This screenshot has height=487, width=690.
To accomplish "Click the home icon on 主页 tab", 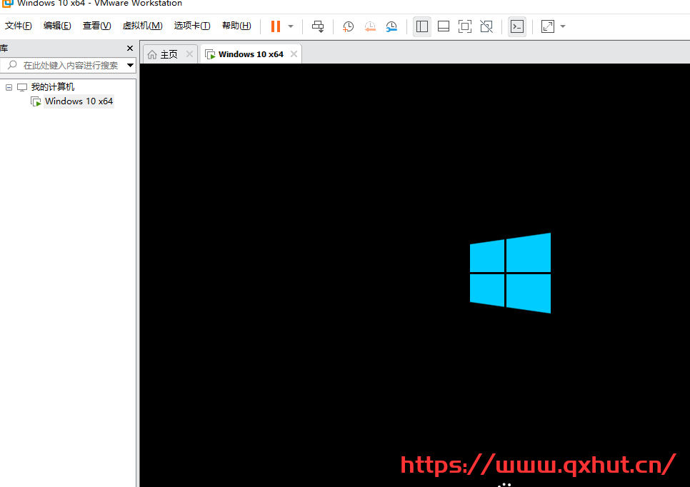I will [152, 54].
